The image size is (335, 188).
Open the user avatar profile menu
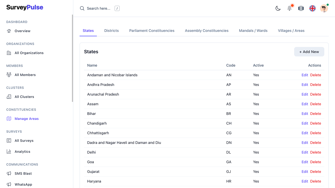[x=324, y=8]
